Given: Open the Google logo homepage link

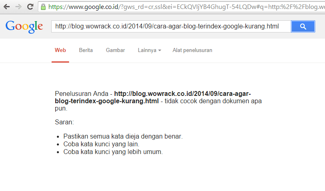Looking at the screenshot, I should 24,27.
